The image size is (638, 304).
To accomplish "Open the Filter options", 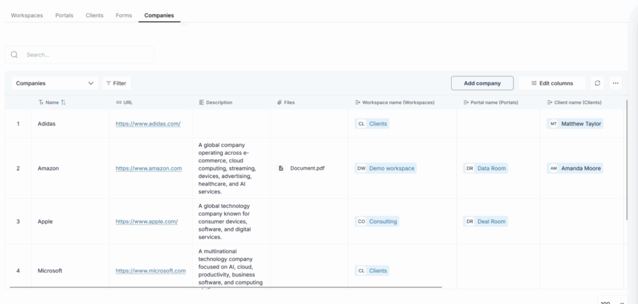I will pos(117,83).
